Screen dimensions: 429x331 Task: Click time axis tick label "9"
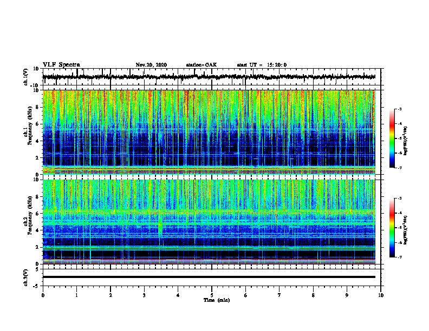(347, 295)
